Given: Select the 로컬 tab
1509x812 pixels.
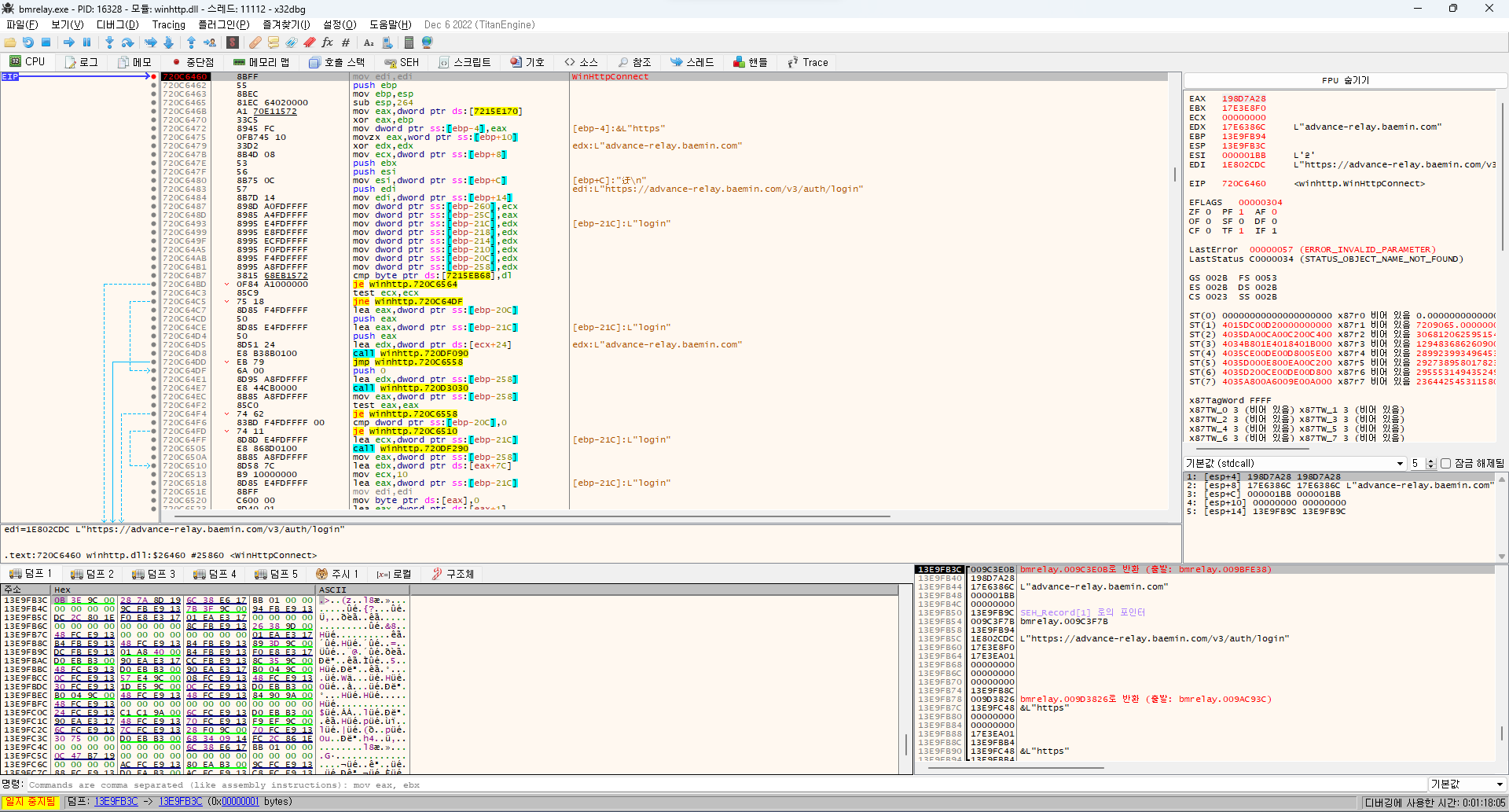Looking at the screenshot, I should [394, 574].
